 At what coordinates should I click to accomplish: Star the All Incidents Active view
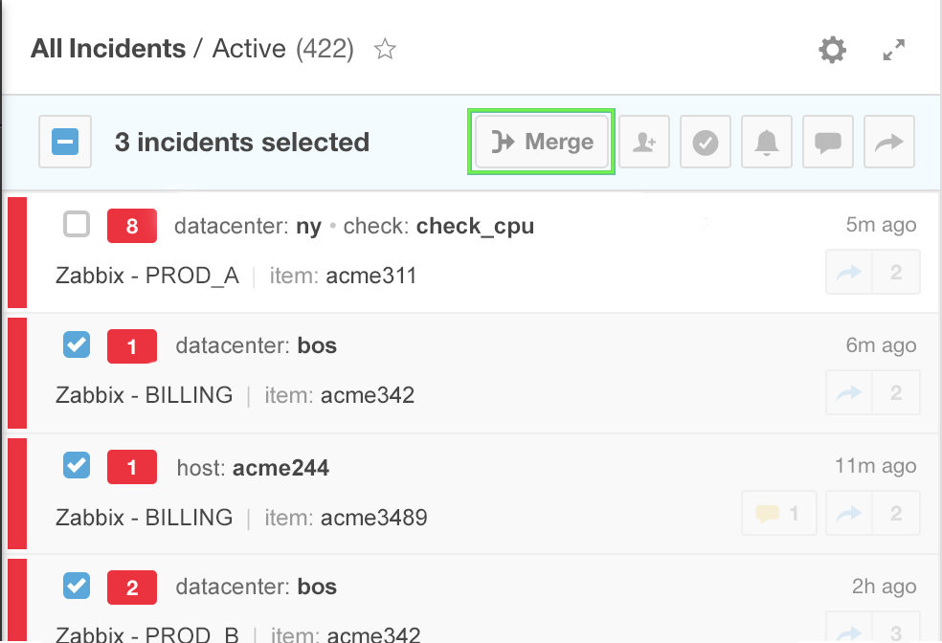(385, 49)
